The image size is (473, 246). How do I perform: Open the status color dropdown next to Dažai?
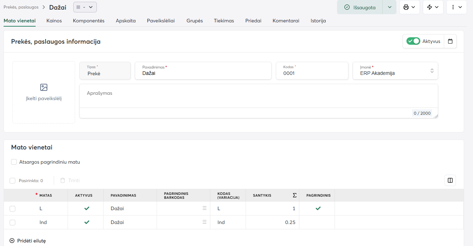[x=85, y=7]
